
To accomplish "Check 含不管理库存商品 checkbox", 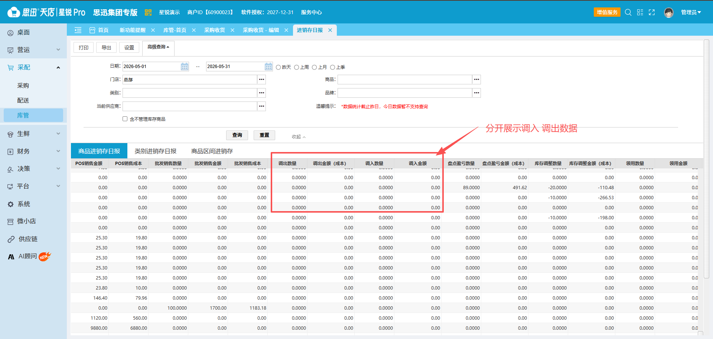I will tap(125, 119).
